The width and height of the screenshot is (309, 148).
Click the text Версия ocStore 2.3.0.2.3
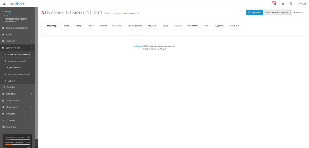154,48
